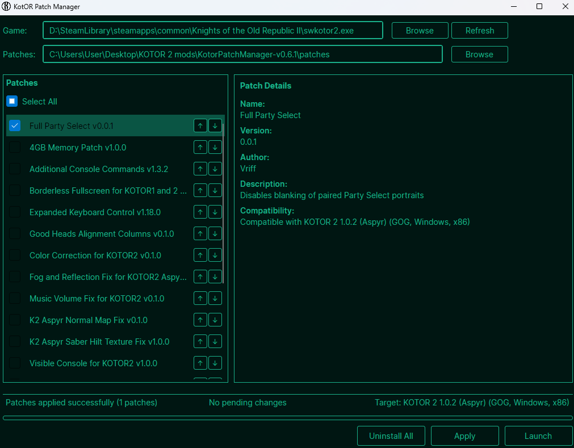Move Good Heads Alignment Columns up
The height and width of the screenshot is (448, 574).
pyautogui.click(x=200, y=233)
